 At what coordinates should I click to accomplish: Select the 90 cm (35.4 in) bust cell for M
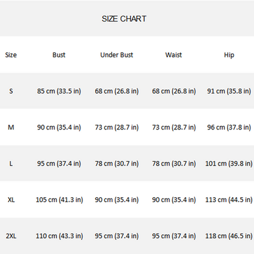click(x=59, y=128)
